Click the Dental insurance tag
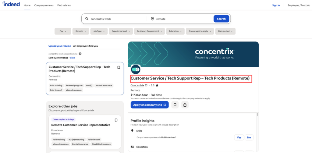This screenshot has width=312, height=153. pyautogui.click(x=80, y=144)
